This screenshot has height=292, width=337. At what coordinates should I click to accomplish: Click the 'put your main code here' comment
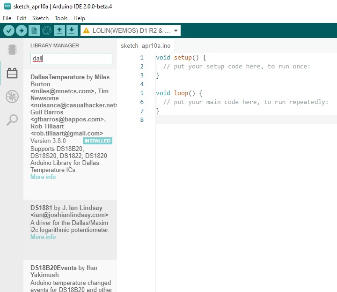[x=246, y=102]
